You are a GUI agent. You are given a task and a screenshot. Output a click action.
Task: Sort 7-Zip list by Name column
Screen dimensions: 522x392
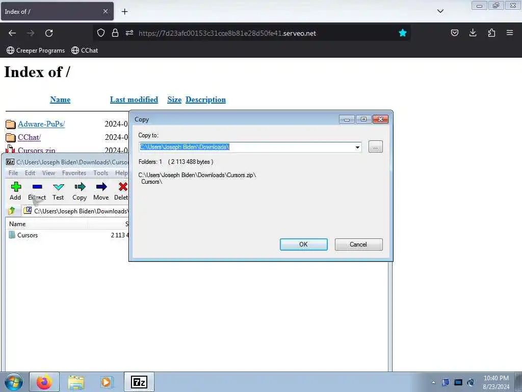(46, 224)
